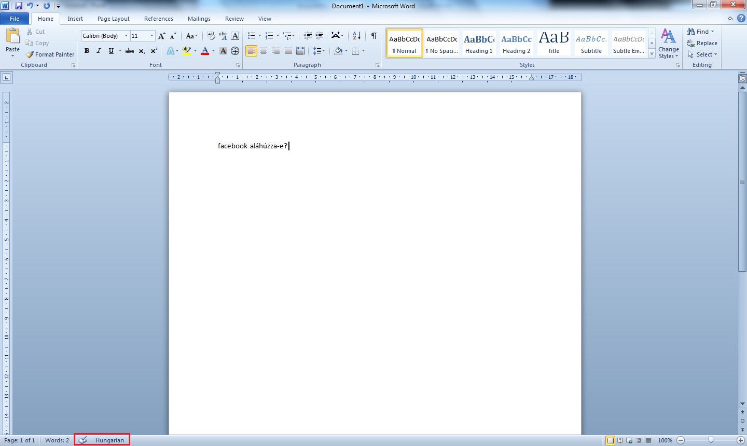Toggle Italic formatting
Image resolution: width=747 pixels, height=446 pixels.
click(99, 51)
